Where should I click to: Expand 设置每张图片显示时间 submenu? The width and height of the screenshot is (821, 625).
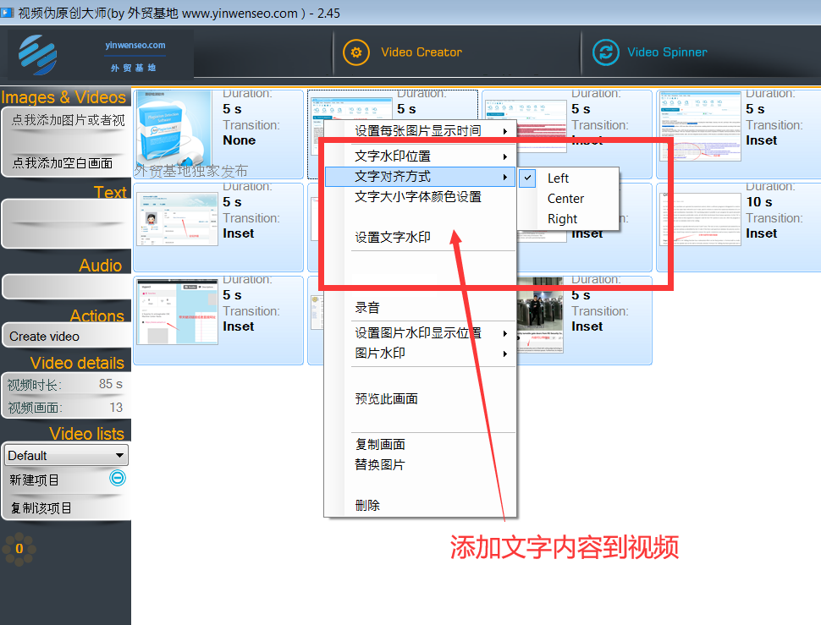[x=420, y=131]
